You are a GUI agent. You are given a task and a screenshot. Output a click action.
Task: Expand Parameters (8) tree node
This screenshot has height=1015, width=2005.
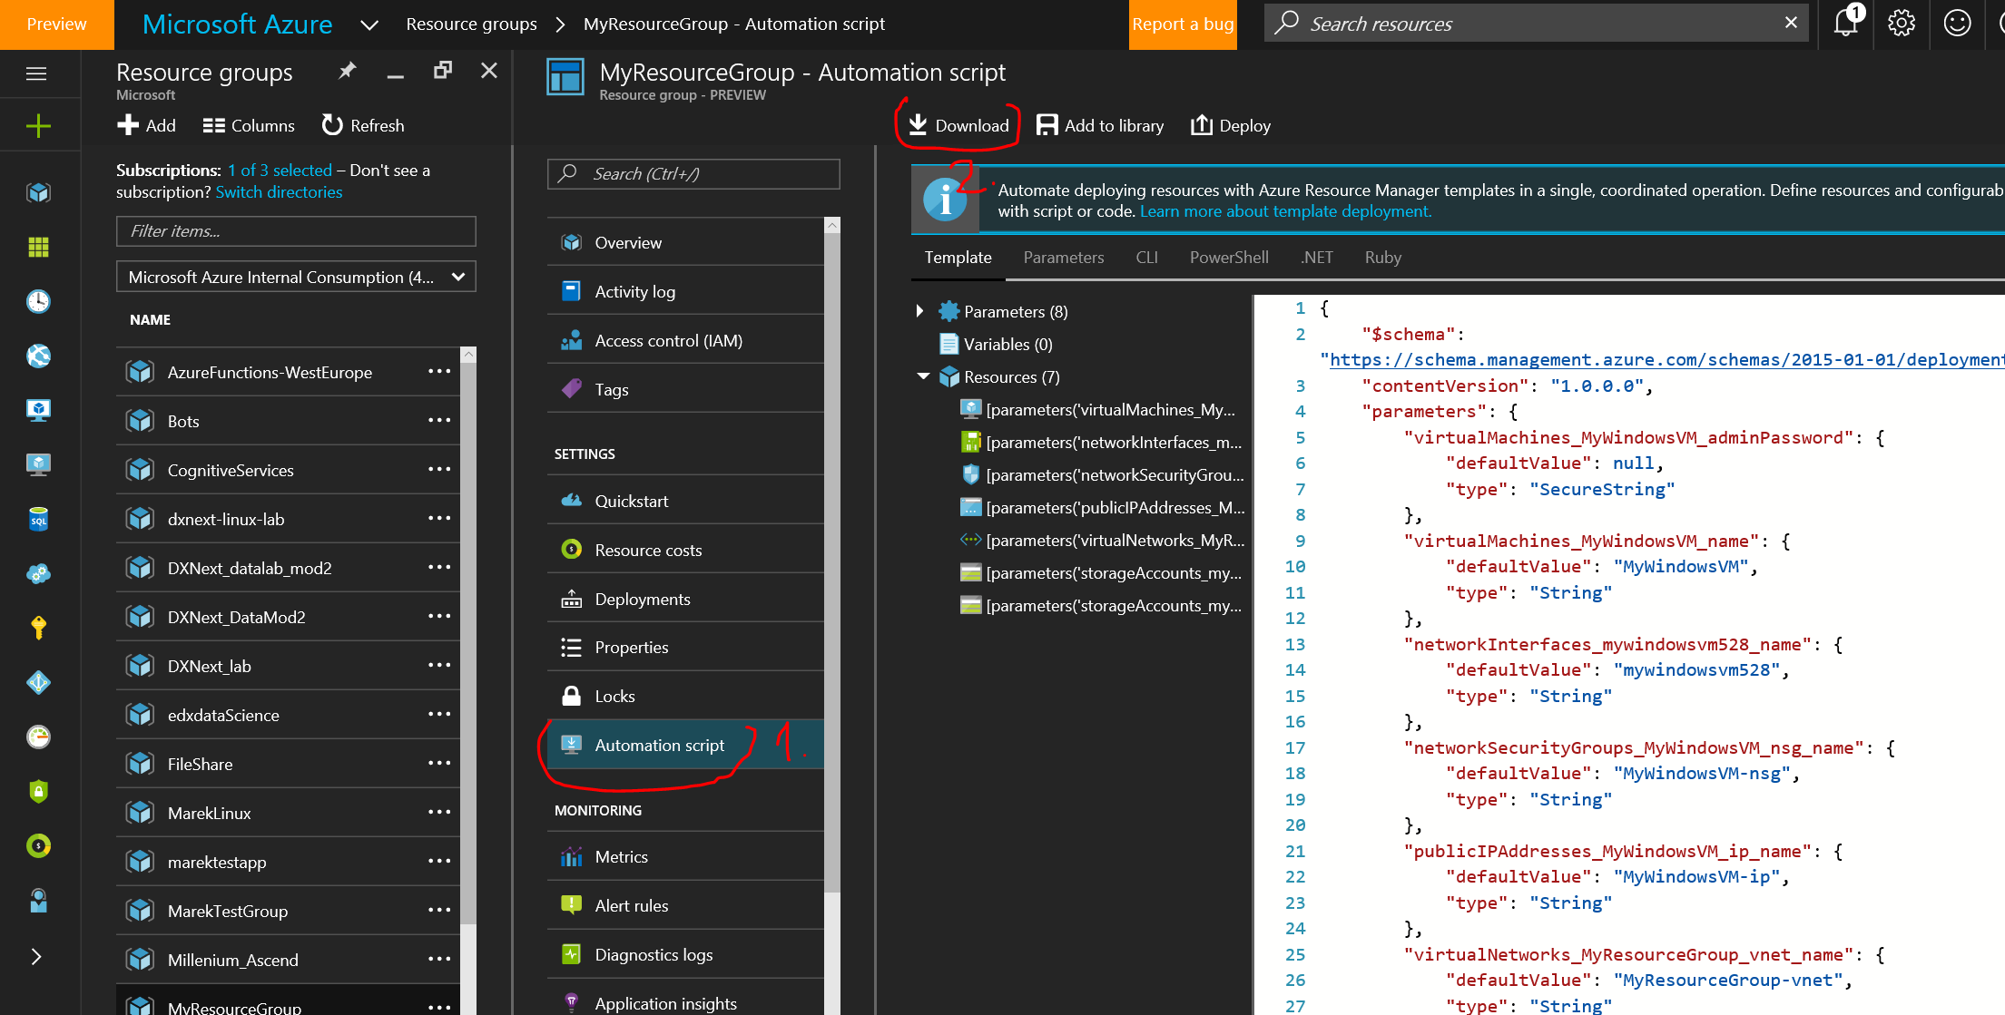tap(919, 311)
